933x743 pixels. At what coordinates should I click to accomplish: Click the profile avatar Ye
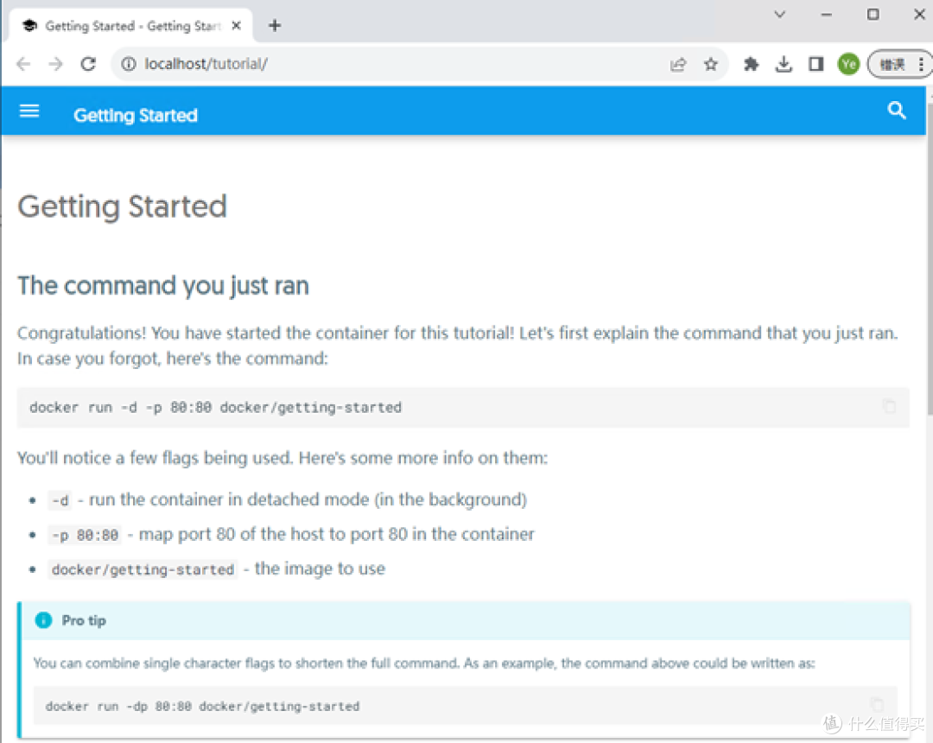(847, 63)
